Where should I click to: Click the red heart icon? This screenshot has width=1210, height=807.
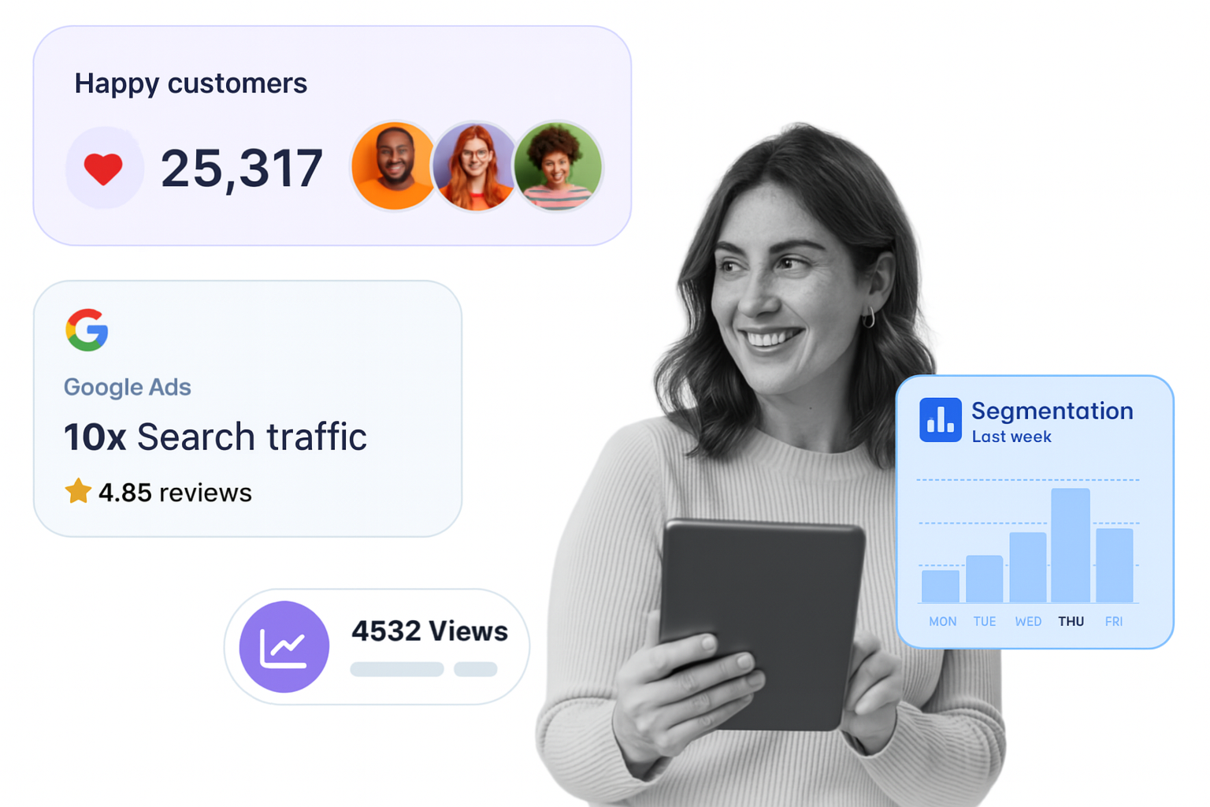pos(103,169)
